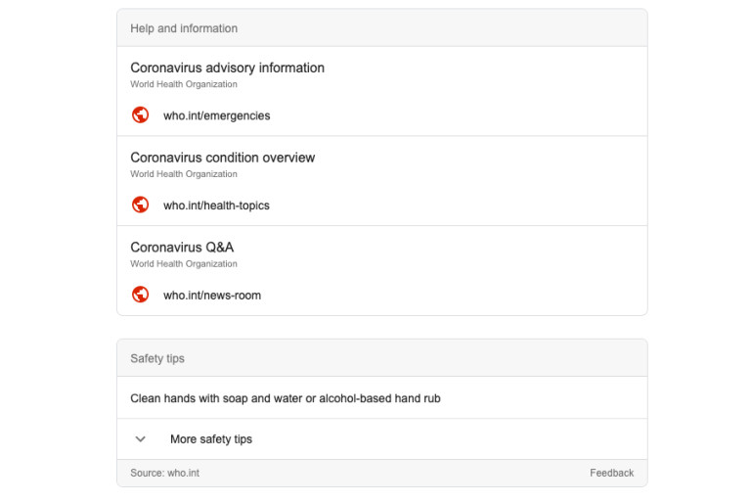The width and height of the screenshot is (751, 503).
Task: Click the globe icon beside who.int/emergencies
Action: tap(141, 115)
